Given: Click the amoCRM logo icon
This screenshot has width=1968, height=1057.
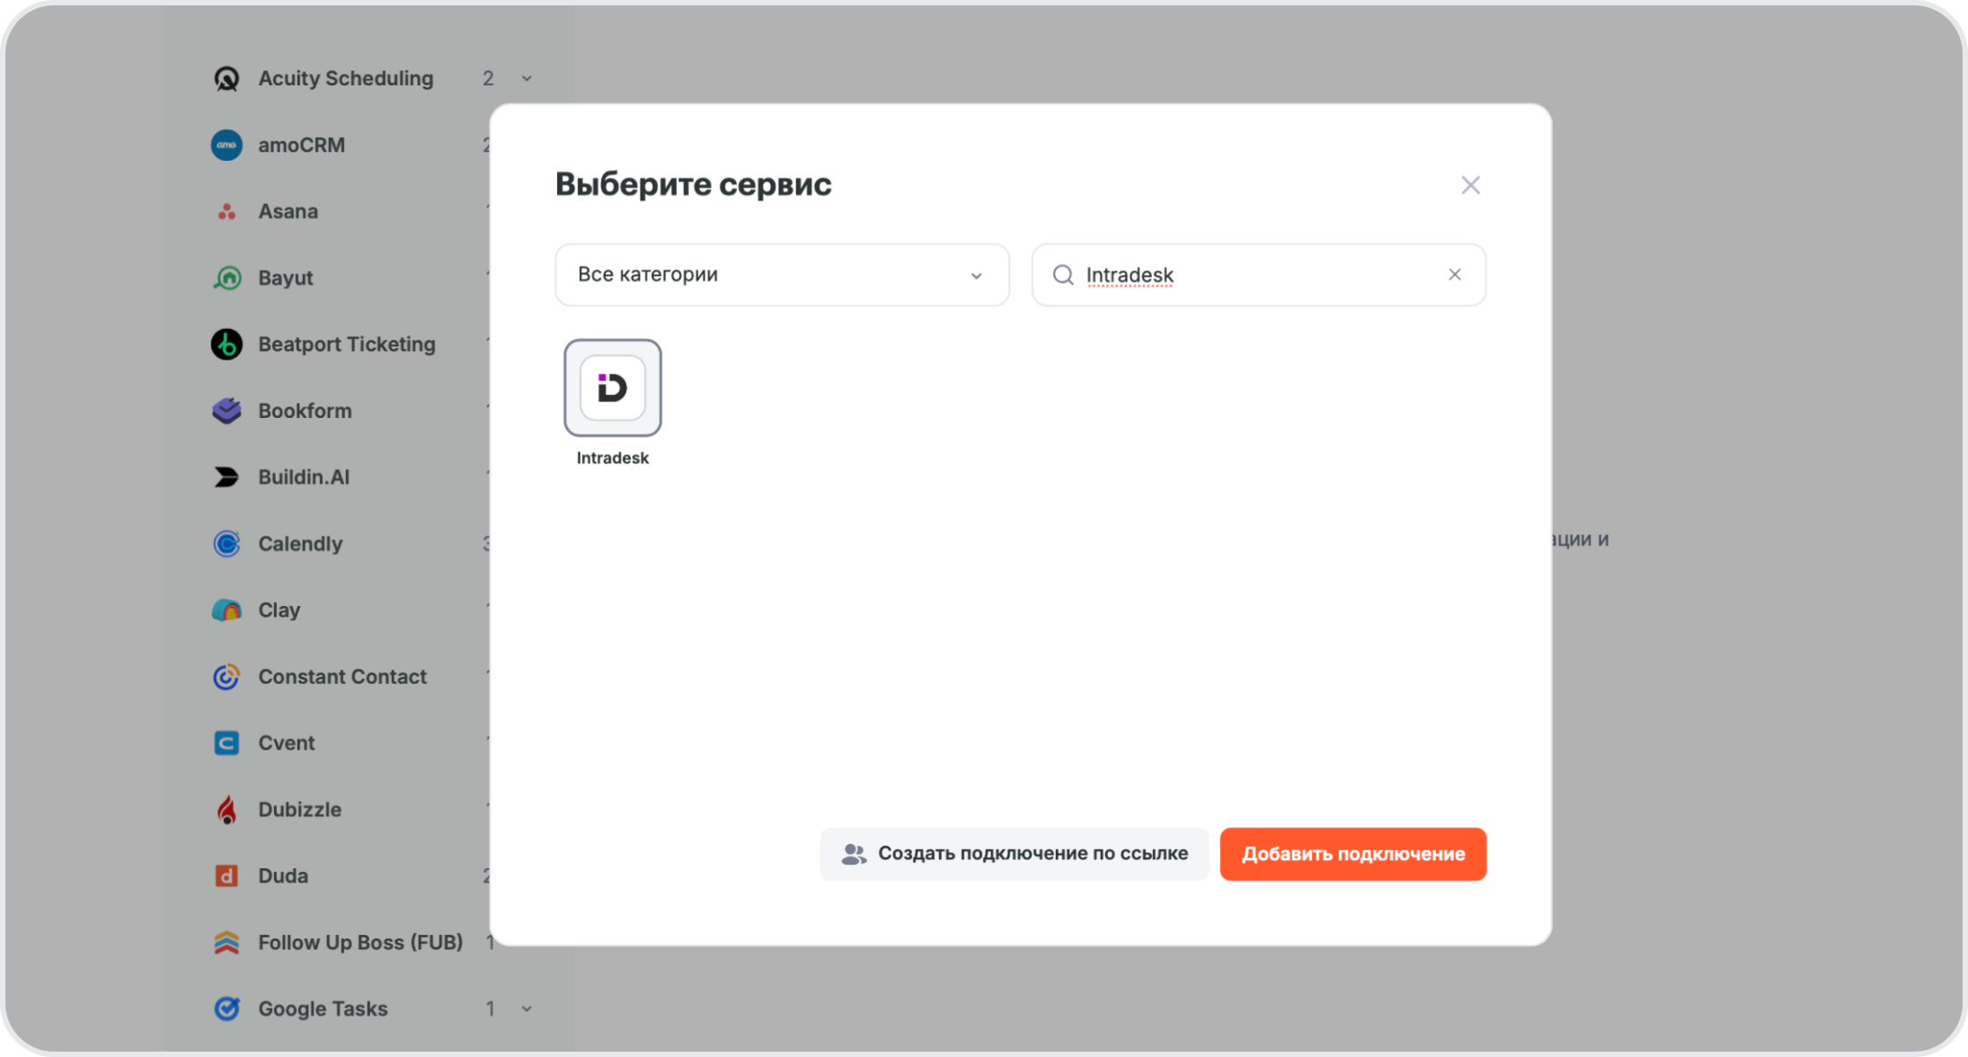Looking at the screenshot, I should [x=226, y=145].
